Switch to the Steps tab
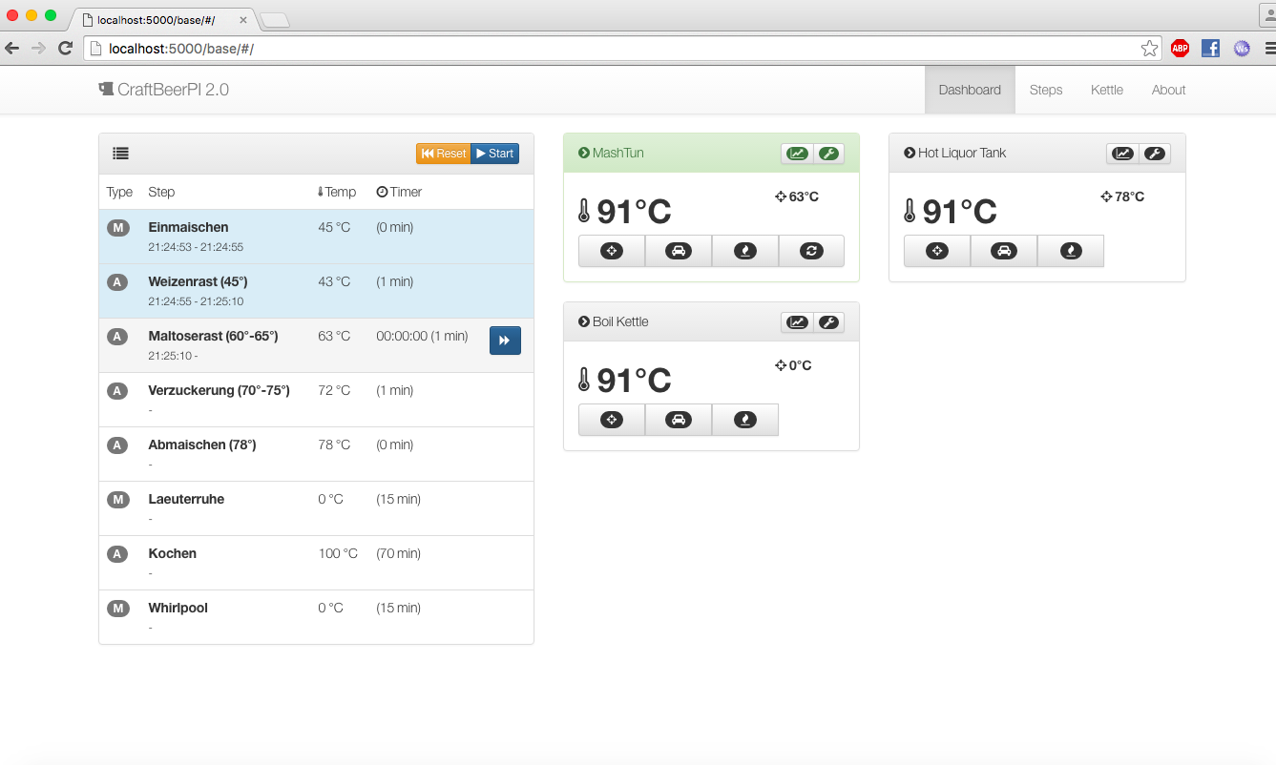The image size is (1276, 765). (1045, 90)
